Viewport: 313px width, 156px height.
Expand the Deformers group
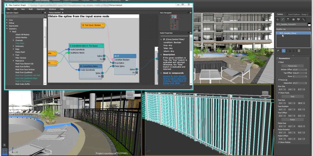point(13,46)
